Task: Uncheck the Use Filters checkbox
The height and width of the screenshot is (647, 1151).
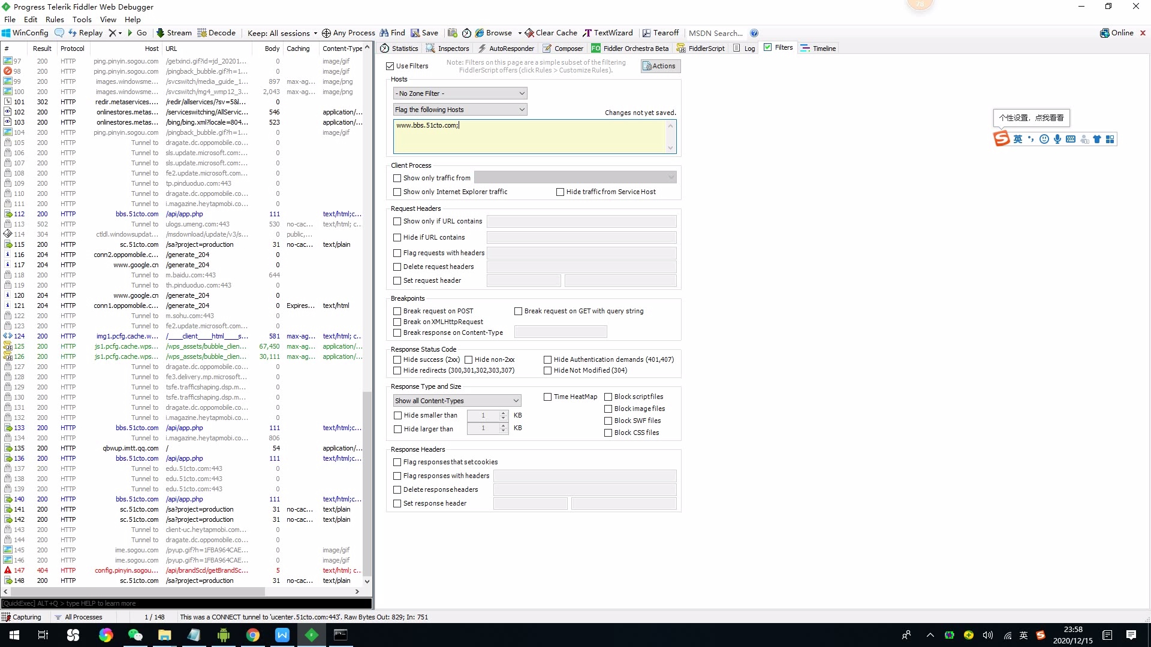Action: [390, 66]
